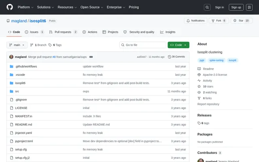Open the Contributors heading link
The height and width of the screenshot is (162, 259).
click(209, 153)
